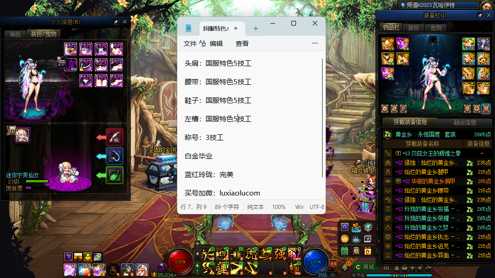
Task: Click the 强 skill icon on hotbar
Action: click(x=280, y=254)
